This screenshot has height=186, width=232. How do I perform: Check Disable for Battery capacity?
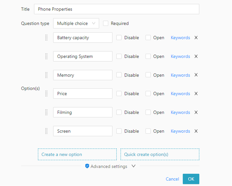119,38
